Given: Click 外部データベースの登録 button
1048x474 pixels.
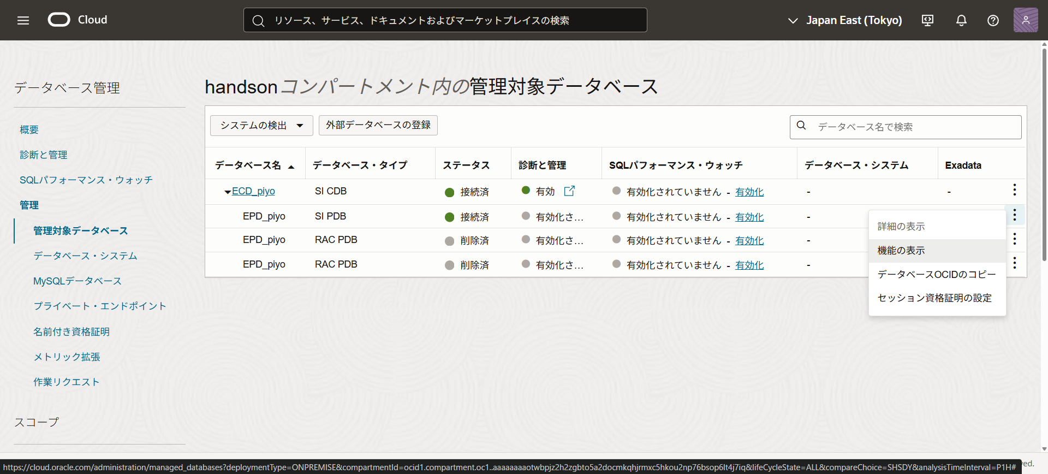Looking at the screenshot, I should (x=378, y=125).
